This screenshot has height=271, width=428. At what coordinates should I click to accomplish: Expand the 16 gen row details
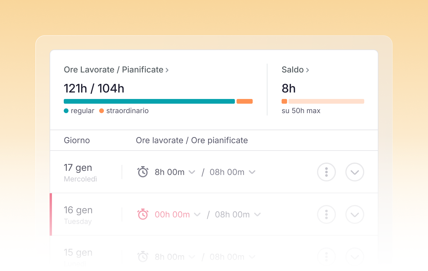[355, 214]
